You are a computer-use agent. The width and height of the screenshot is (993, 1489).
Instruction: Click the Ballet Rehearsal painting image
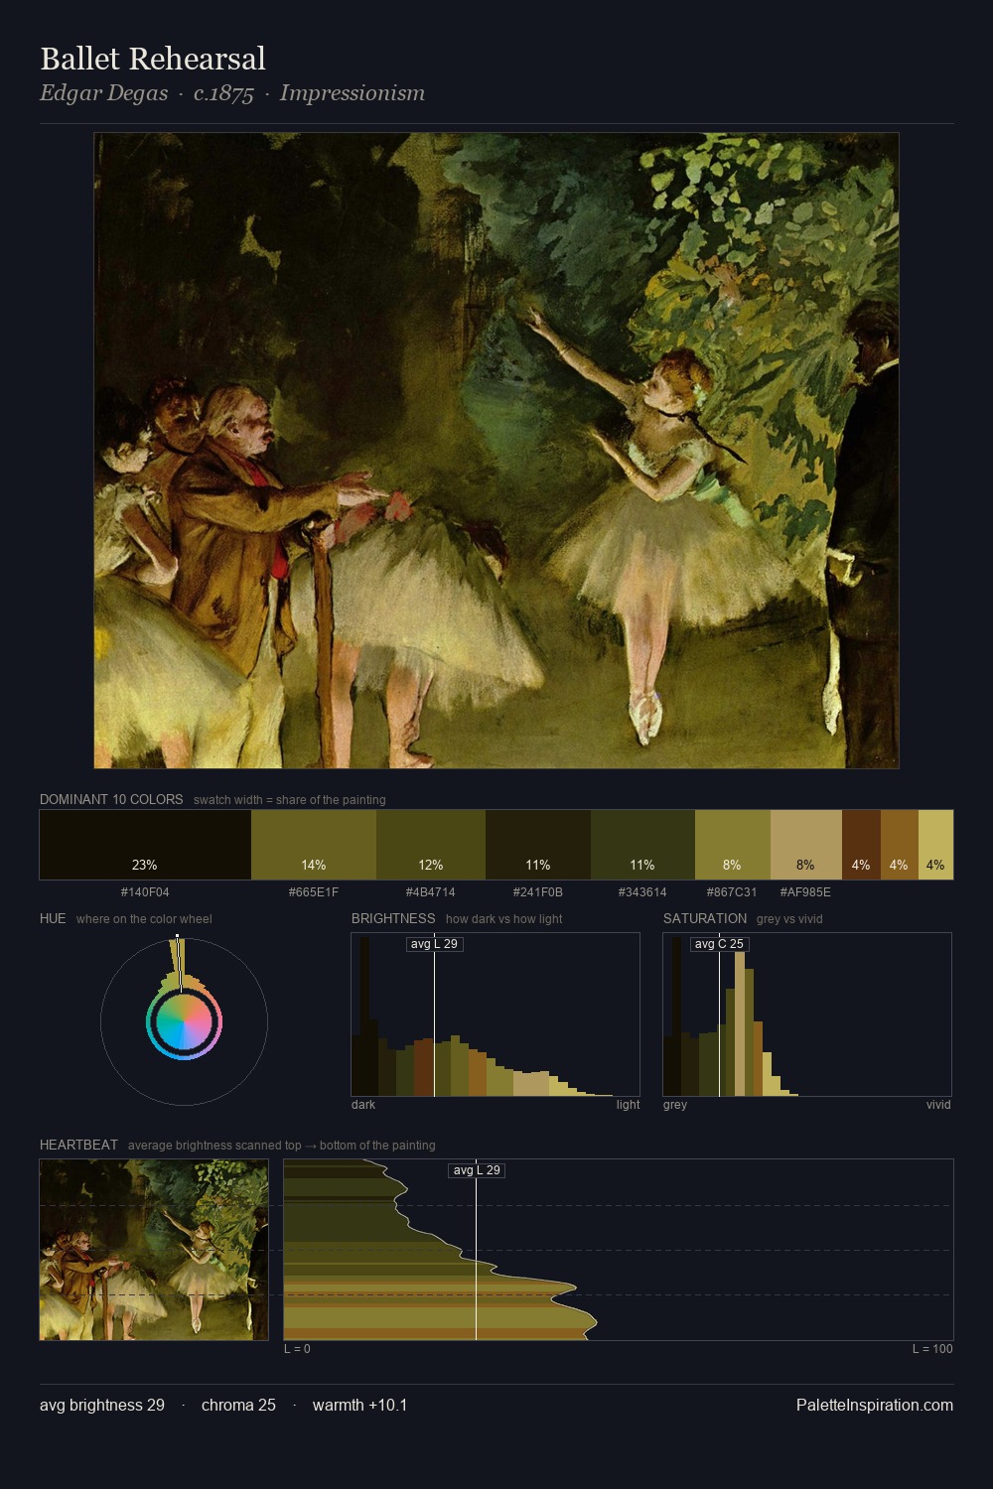(x=496, y=451)
